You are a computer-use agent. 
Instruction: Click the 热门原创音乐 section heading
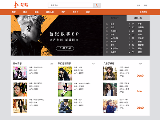click(64, 63)
